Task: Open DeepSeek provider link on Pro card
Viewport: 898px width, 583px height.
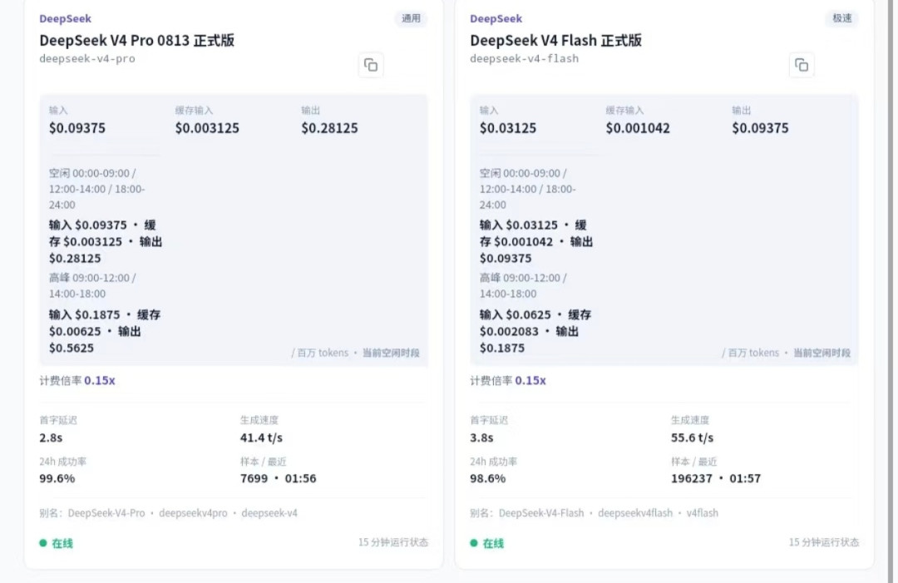Action: click(66, 18)
